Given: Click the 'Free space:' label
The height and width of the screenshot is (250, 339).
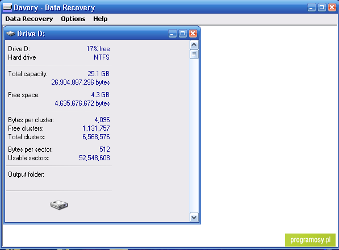Looking at the screenshot, I should coord(24,95).
